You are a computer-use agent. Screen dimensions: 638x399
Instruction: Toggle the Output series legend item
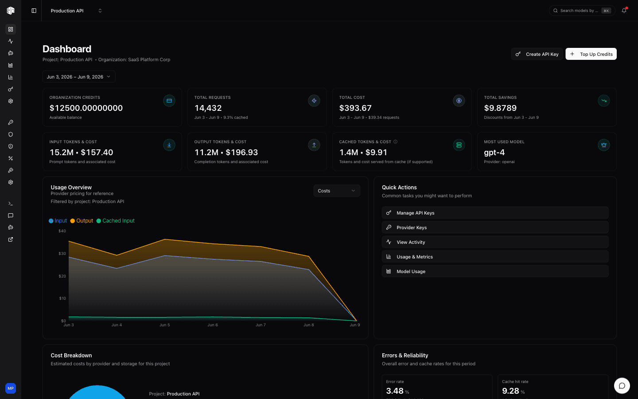[82, 221]
